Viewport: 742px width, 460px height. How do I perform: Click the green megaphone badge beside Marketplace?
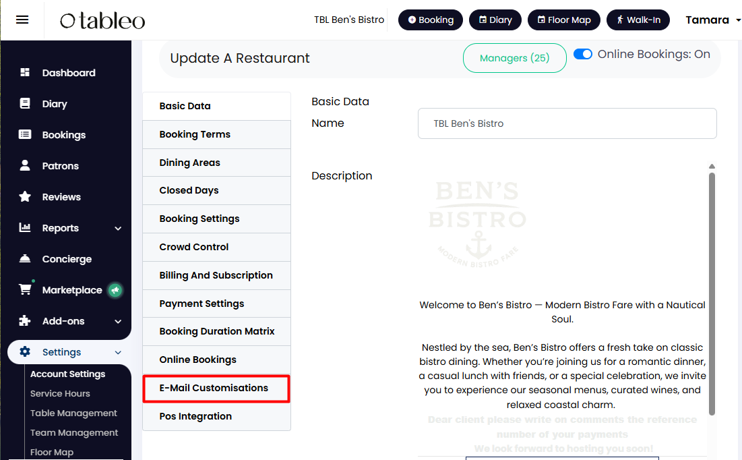coord(115,290)
